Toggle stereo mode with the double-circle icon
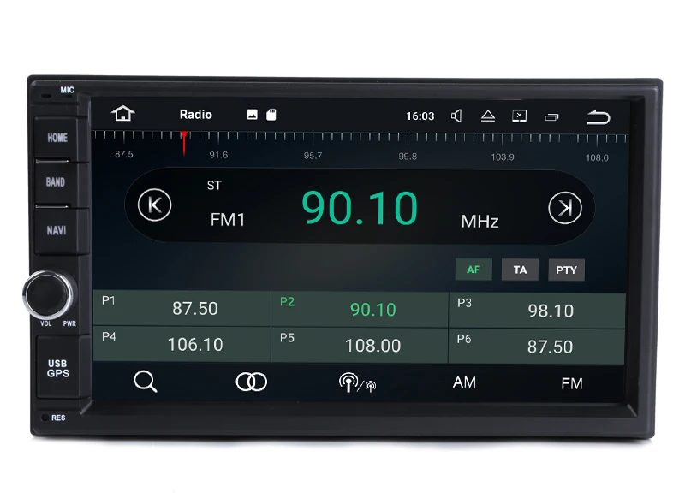The image size is (685, 498). 251,382
